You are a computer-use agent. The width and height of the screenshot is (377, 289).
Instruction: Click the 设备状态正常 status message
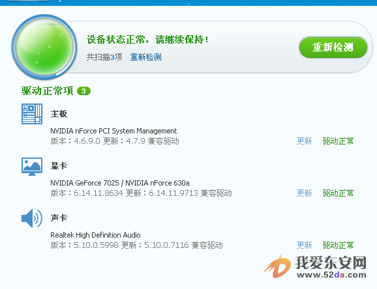tap(147, 39)
